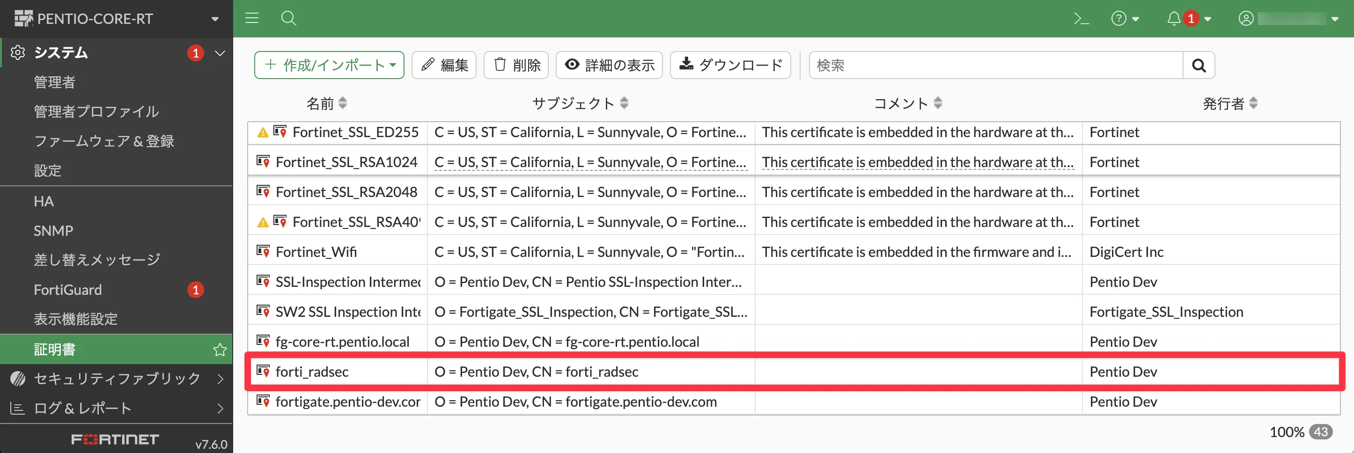This screenshot has width=1354, height=453.
Task: Open the notifications bell
Action: (1173, 19)
